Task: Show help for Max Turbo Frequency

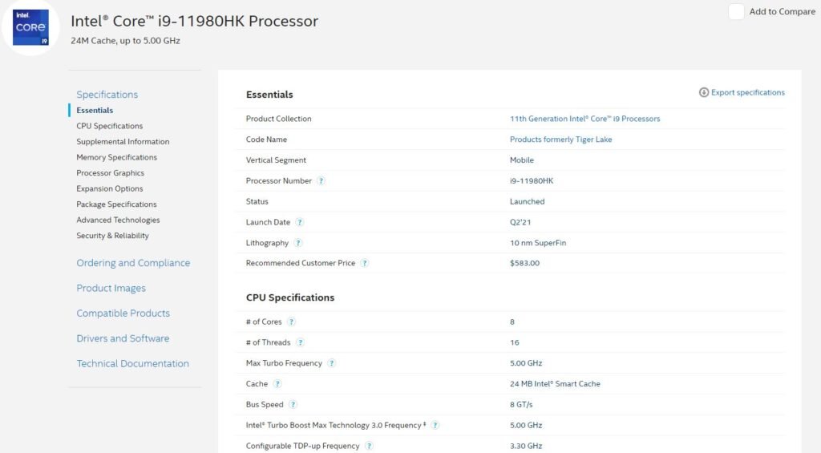Action: pyautogui.click(x=331, y=363)
